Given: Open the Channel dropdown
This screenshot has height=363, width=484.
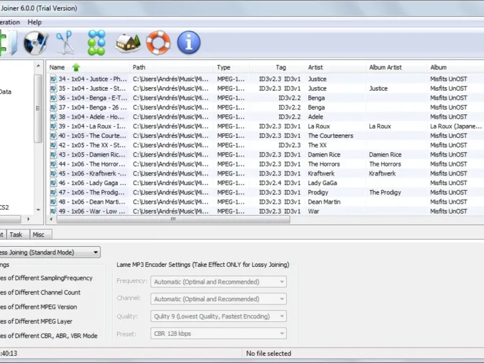Looking at the screenshot, I should coord(218,299).
